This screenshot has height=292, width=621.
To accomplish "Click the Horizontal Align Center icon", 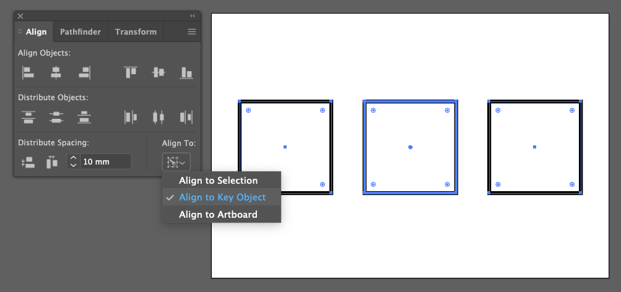I will pos(56,72).
